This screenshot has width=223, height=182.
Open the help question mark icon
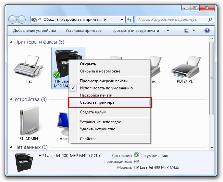coord(207,31)
